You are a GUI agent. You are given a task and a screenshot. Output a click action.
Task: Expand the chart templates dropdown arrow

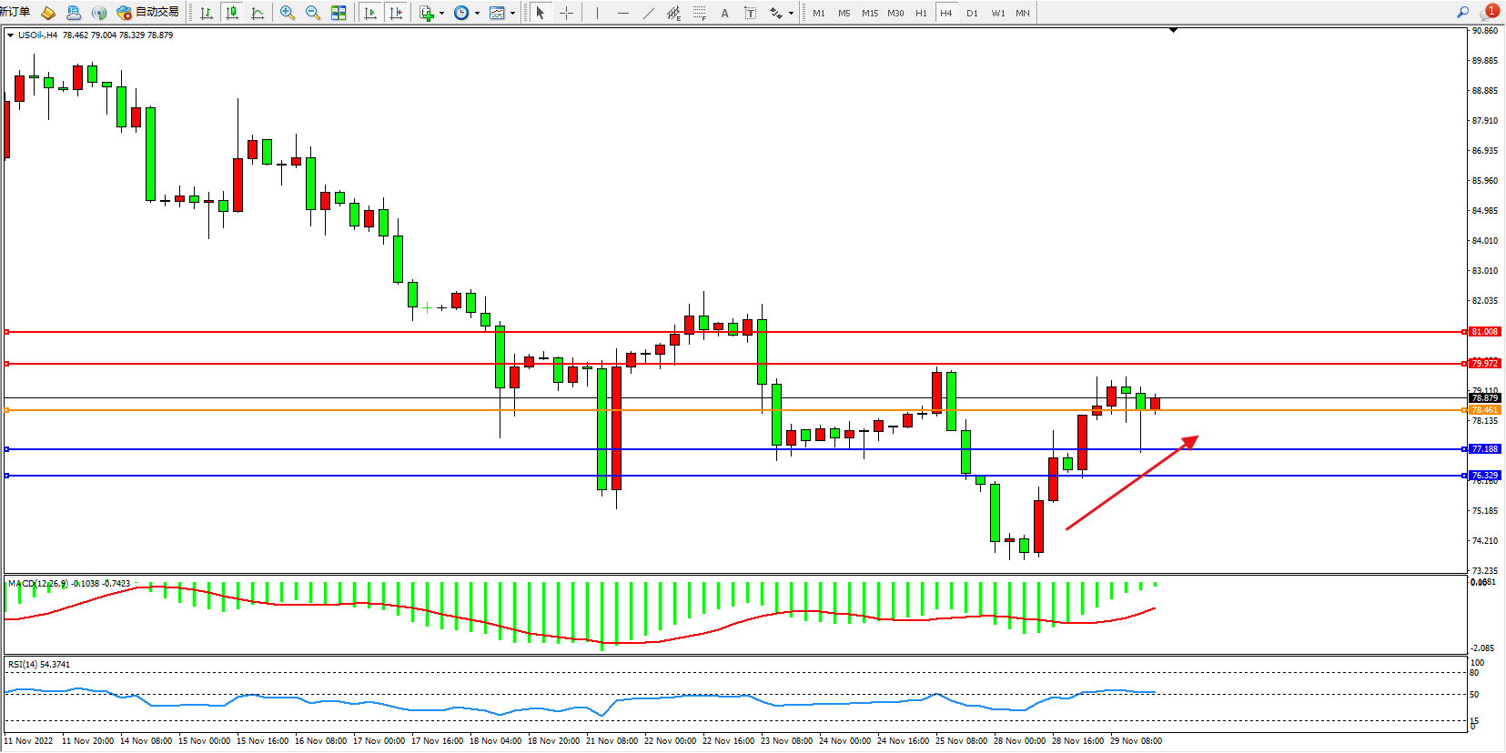point(512,13)
